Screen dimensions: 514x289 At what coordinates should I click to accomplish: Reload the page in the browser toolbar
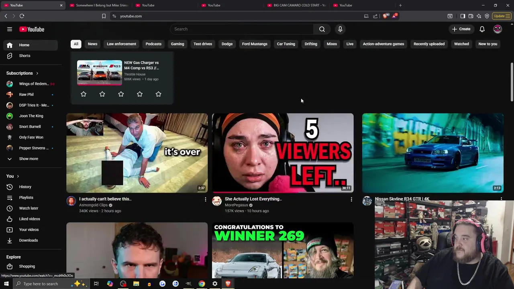22,16
